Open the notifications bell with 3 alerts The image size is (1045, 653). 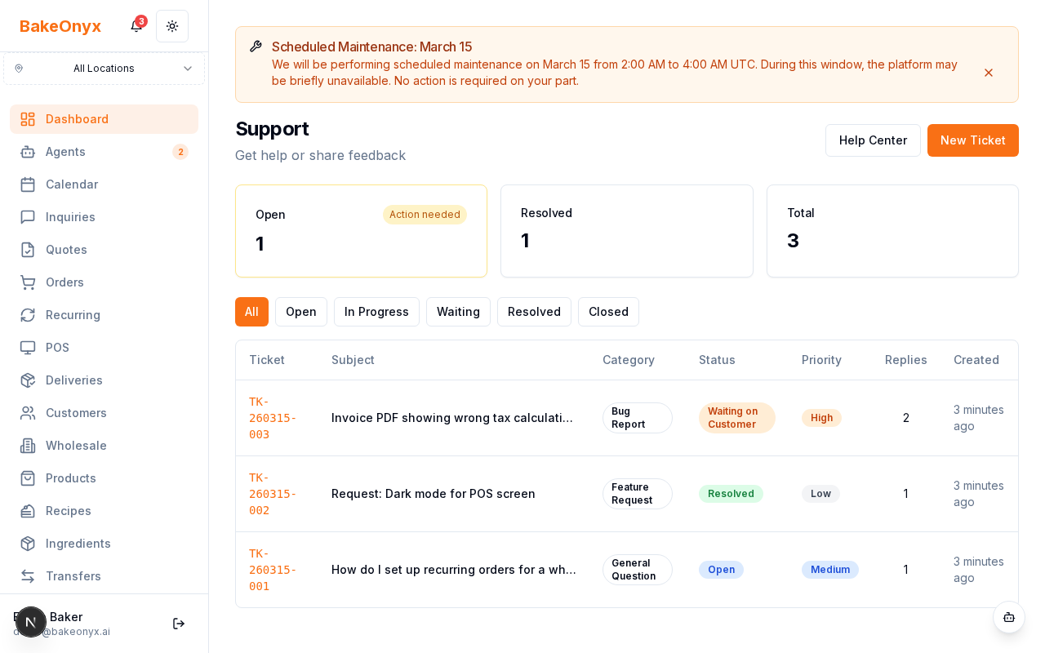[136, 25]
